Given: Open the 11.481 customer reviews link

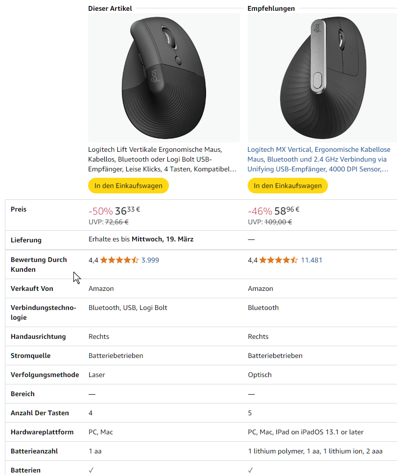Looking at the screenshot, I should tap(311, 260).
